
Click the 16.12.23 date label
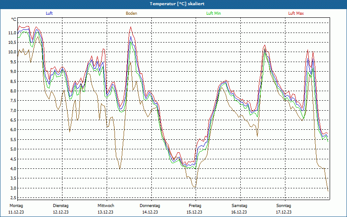(x=239, y=212)
